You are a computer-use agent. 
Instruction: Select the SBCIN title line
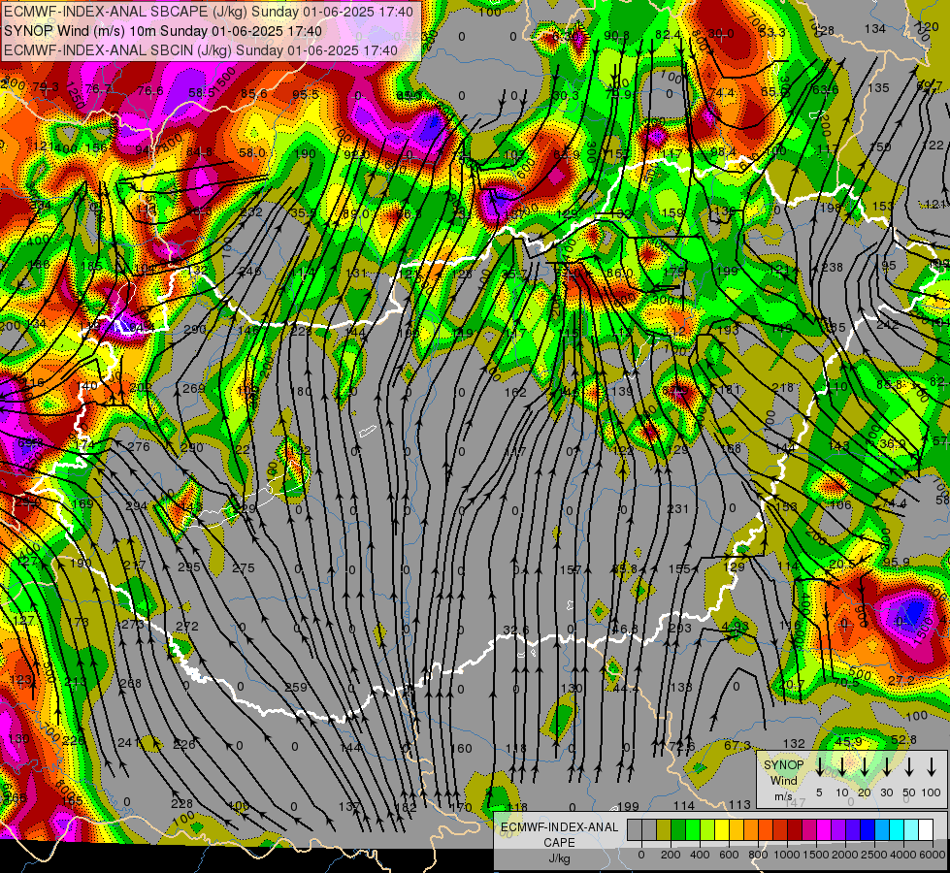click(x=201, y=50)
